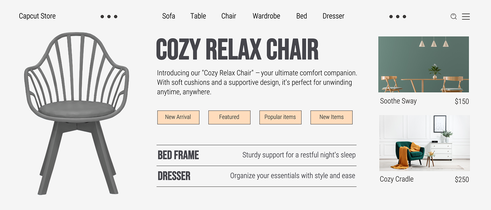This screenshot has width=491, height=210.
Task: Click the search magnifier icon
Action: point(453,16)
